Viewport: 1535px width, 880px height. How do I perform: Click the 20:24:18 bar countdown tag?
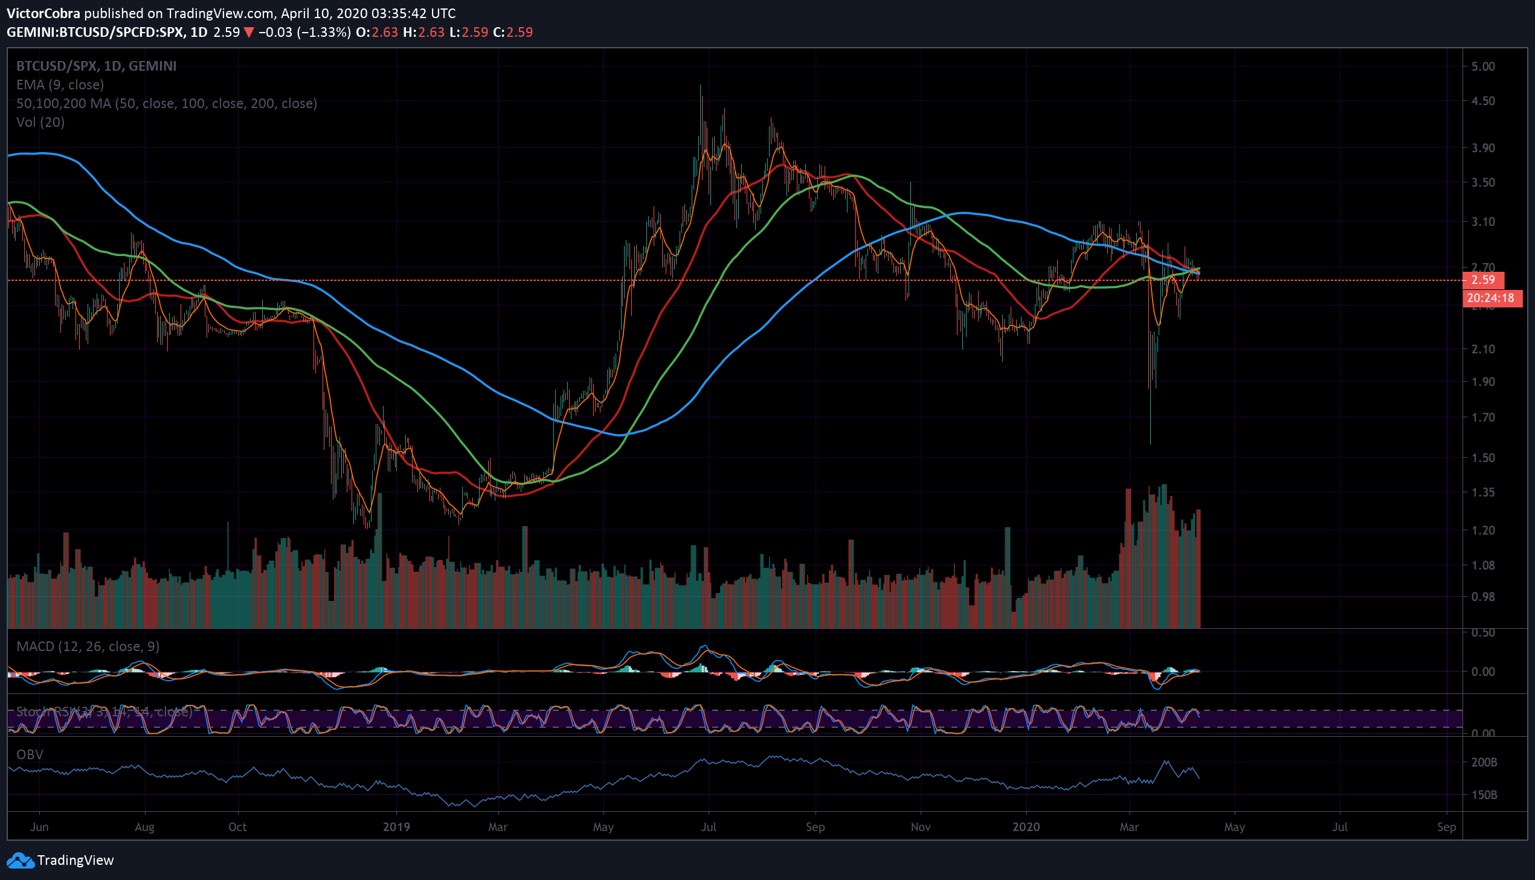1492,298
